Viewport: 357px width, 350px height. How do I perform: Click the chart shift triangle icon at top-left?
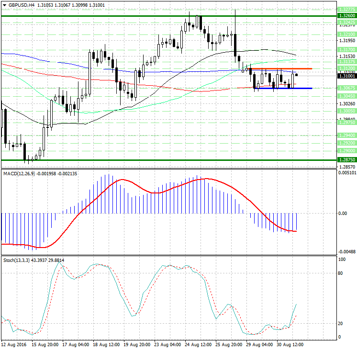tap(3, 5)
